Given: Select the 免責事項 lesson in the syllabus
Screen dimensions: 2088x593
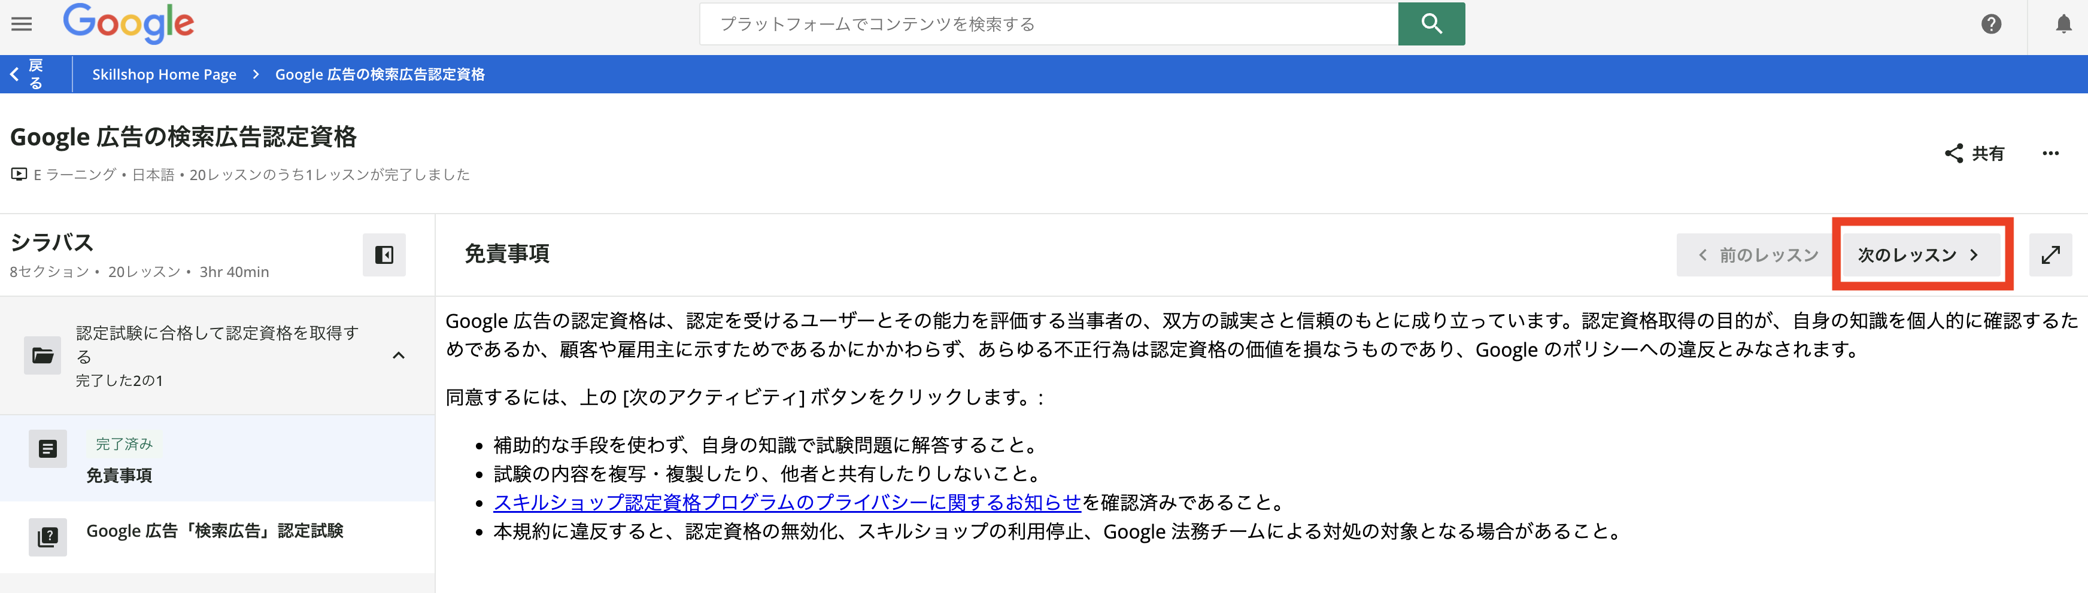Looking at the screenshot, I should [119, 475].
